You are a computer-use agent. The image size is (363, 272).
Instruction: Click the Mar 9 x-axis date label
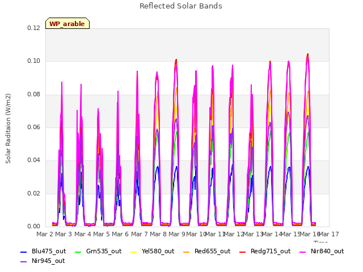(x=177, y=234)
